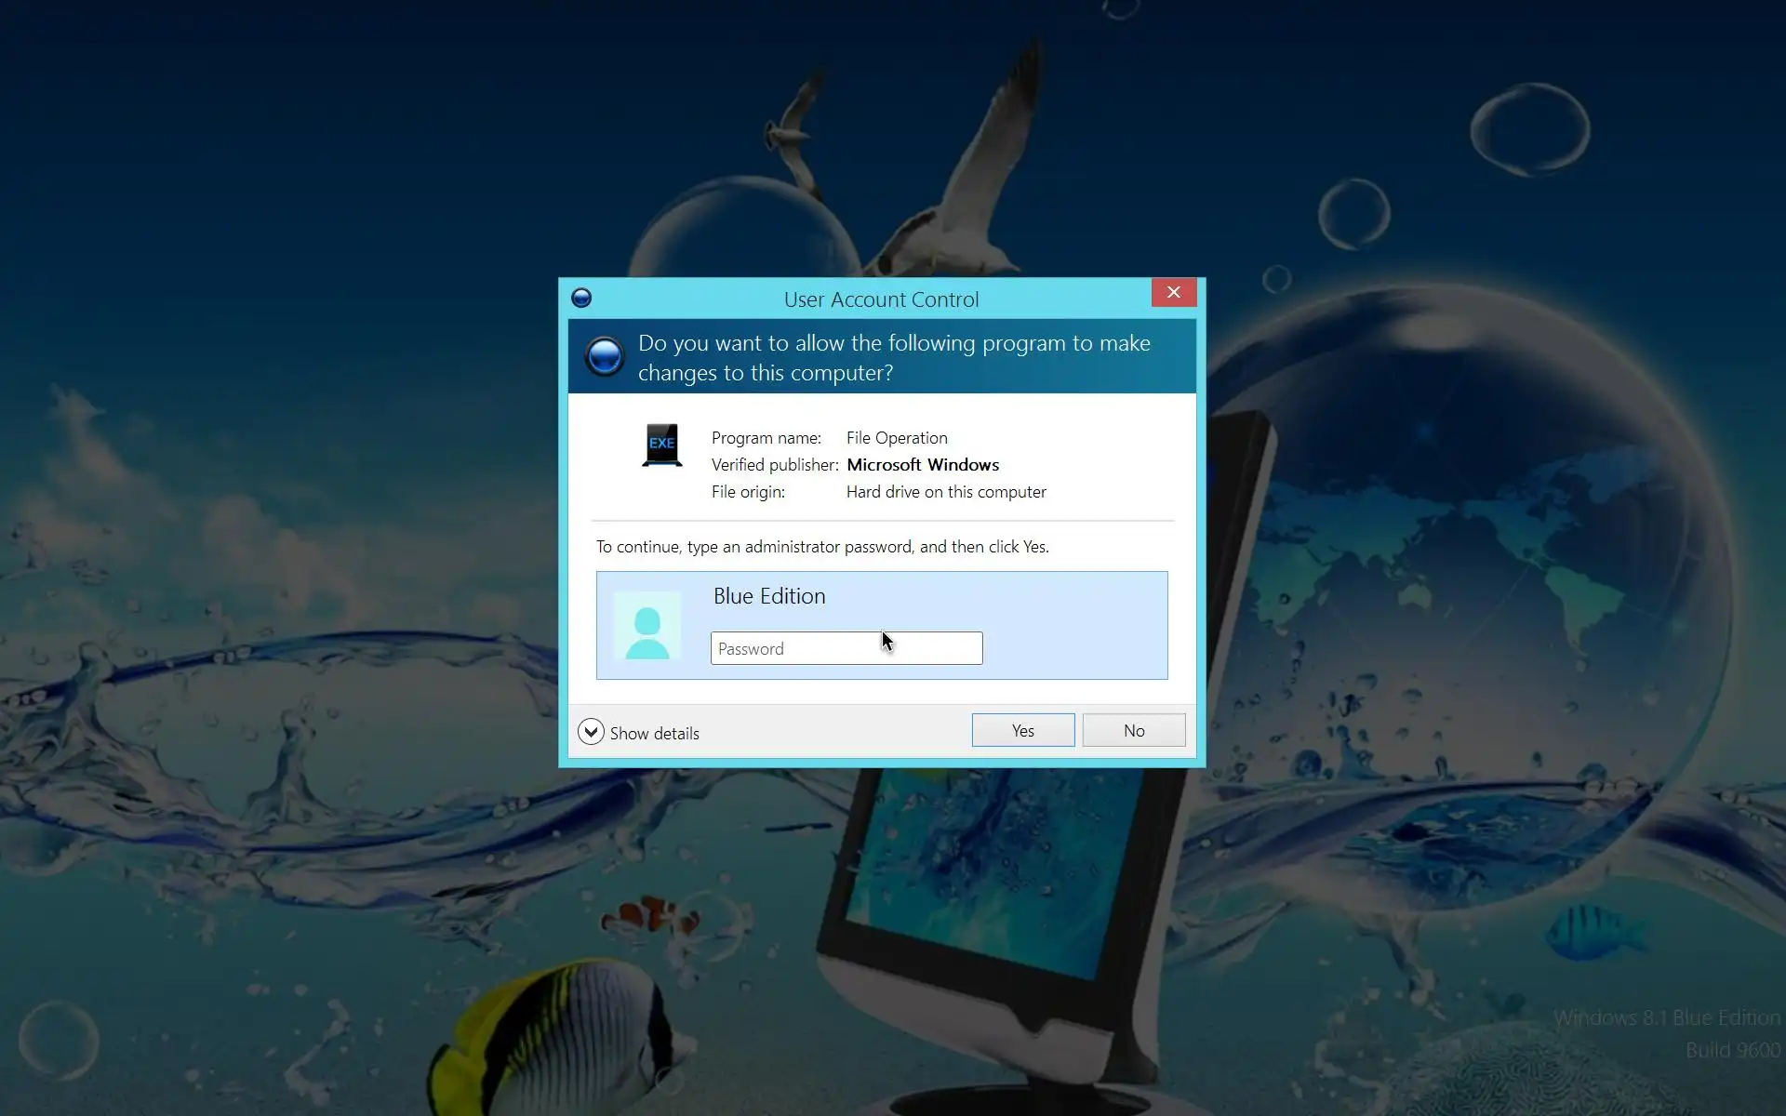Click the User Account Control title text

click(x=880, y=299)
